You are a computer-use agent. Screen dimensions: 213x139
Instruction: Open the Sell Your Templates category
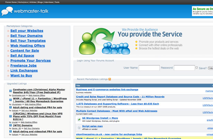pyautogui.click(x=28, y=41)
